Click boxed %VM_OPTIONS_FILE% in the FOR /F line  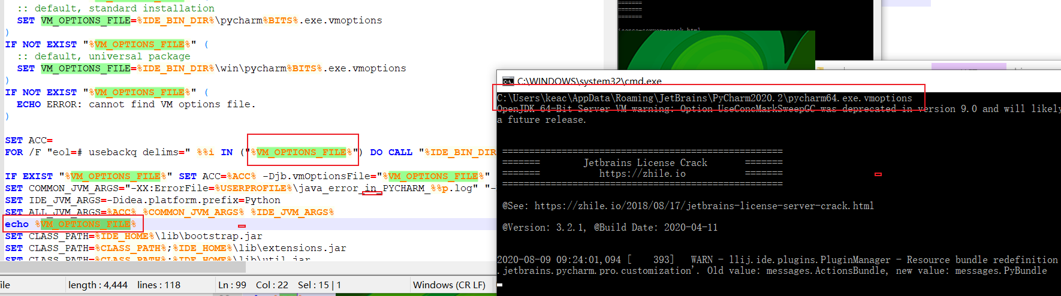302,152
